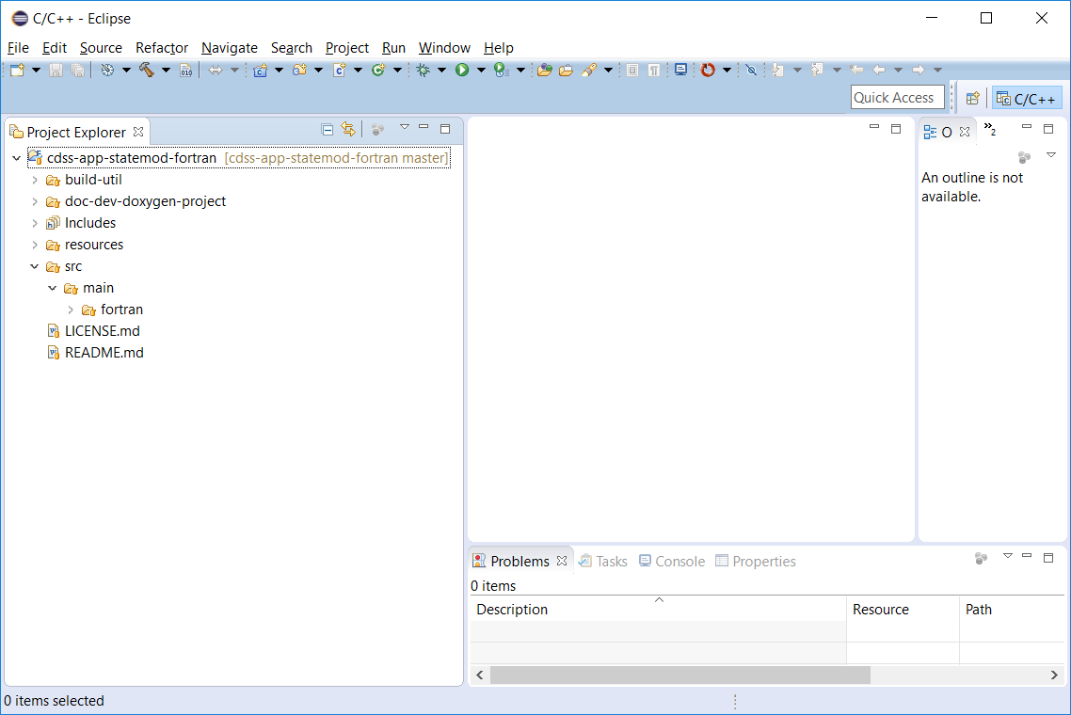Screen dimensions: 1071x715
Task: Click the Last Edit Location arrow icon
Action: click(x=856, y=70)
